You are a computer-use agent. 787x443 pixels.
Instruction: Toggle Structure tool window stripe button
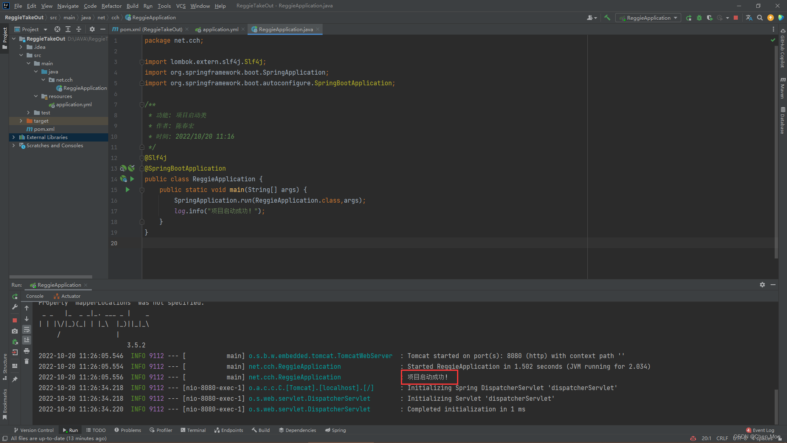(5, 367)
